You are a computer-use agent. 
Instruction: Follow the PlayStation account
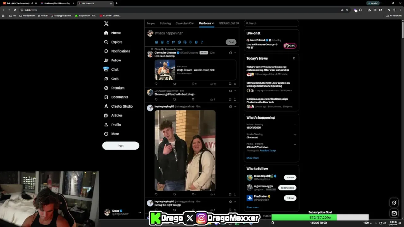click(290, 198)
